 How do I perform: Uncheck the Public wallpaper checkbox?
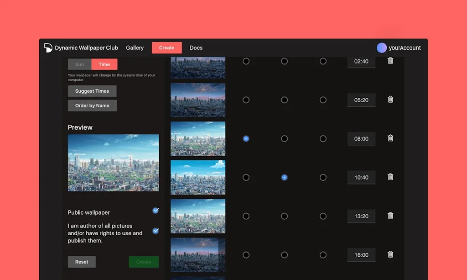156,211
